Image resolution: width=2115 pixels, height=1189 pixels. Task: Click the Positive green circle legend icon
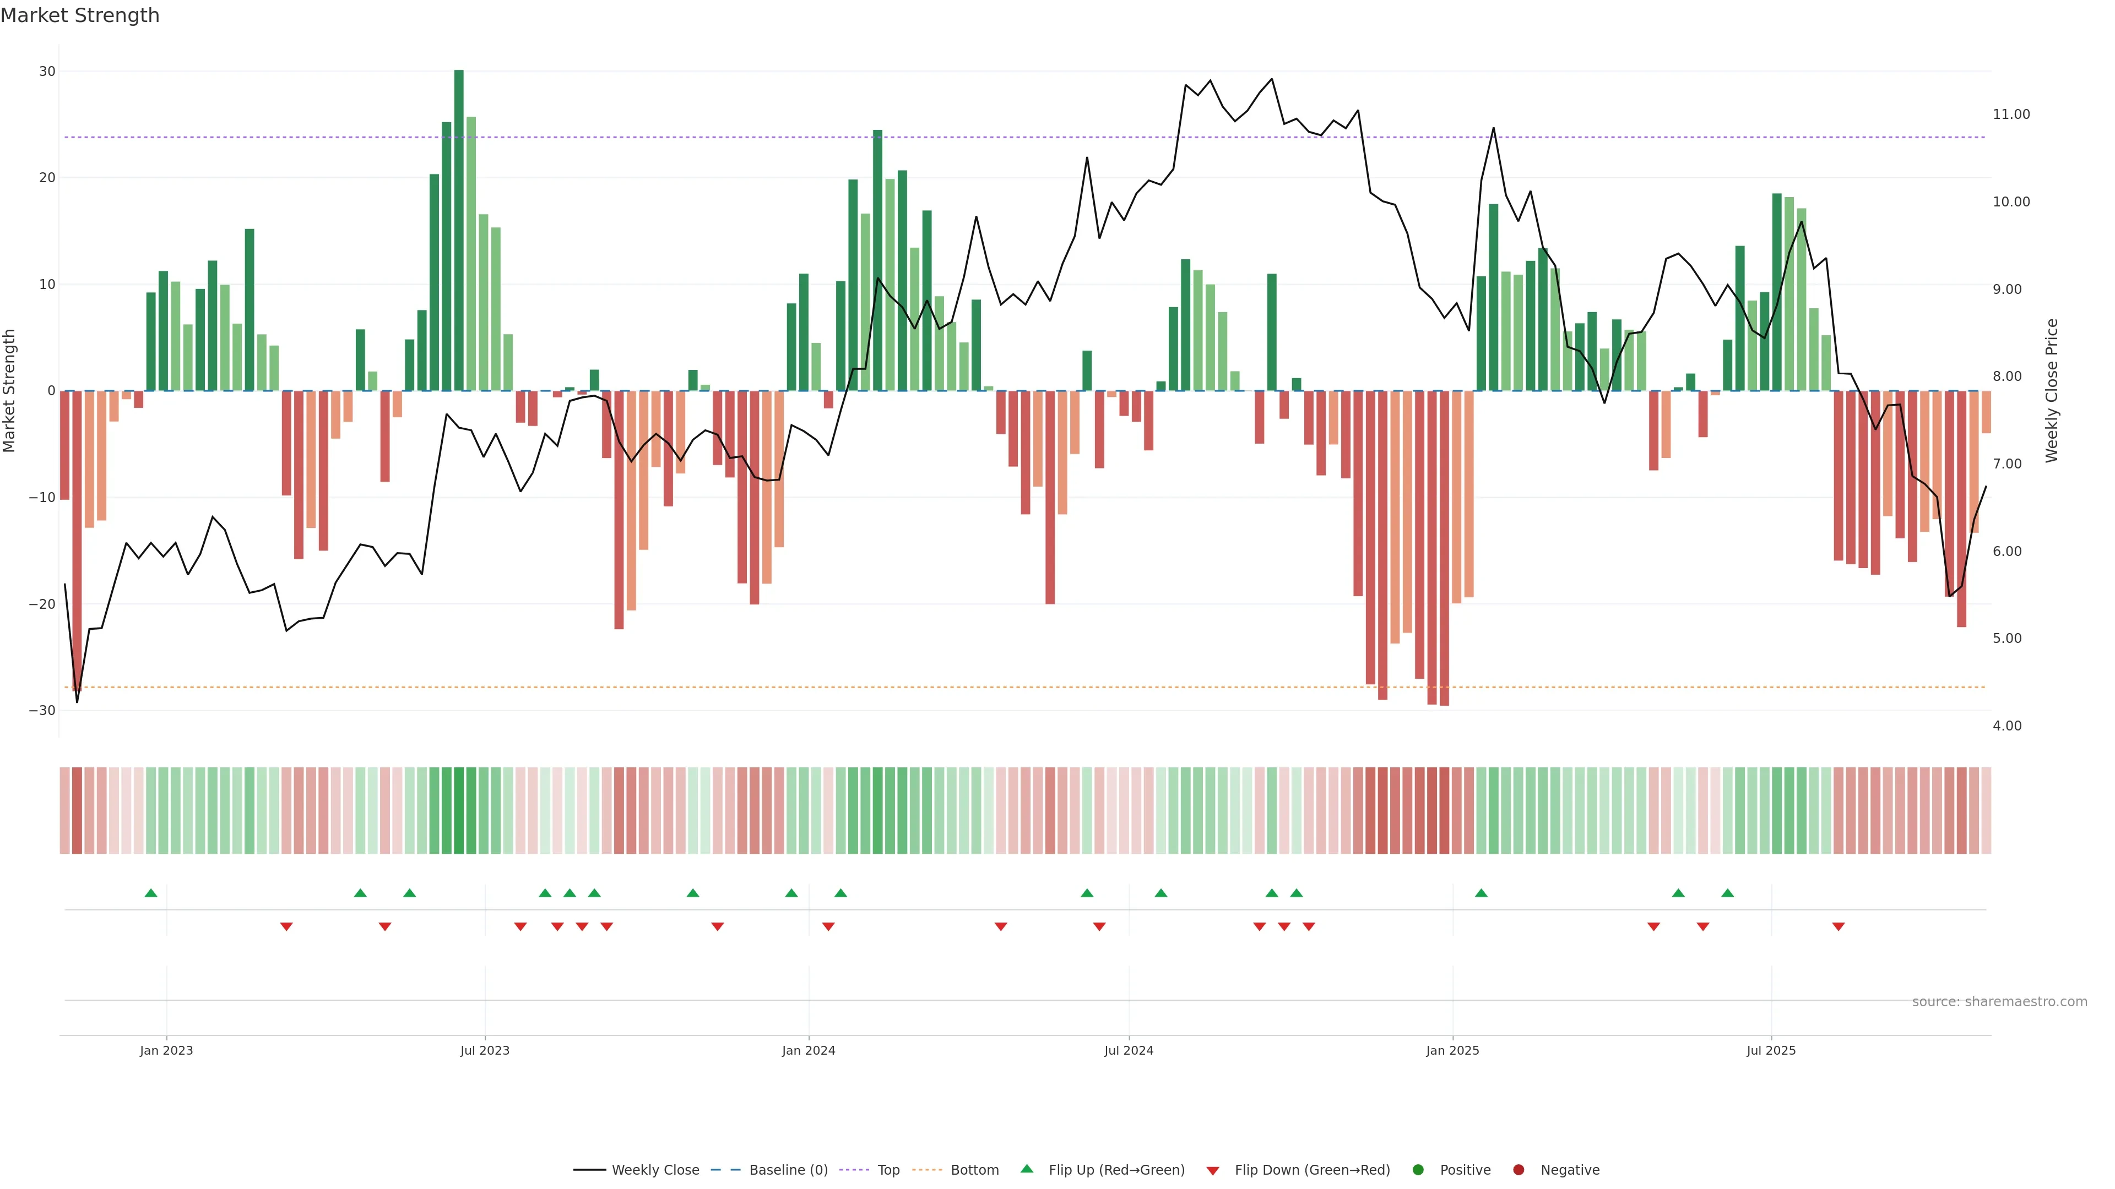point(1418,1169)
